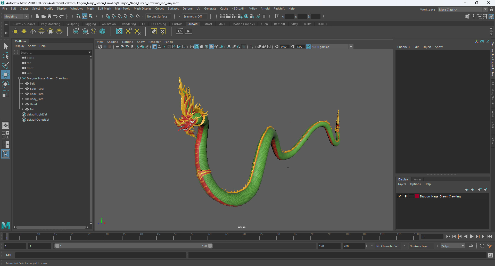
Task: Toggle smooth shade all display
Action: click(x=197, y=47)
